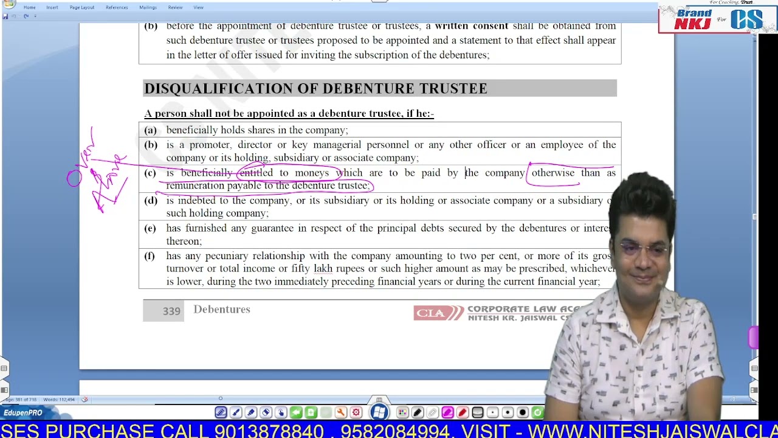Click the left edge layout panel icon
Viewport: 778px width, 438px height.
4,390
